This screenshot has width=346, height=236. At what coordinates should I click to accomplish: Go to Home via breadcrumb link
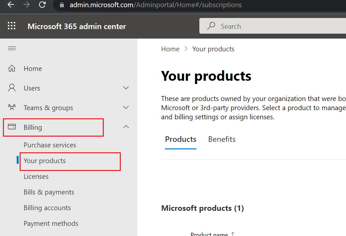click(170, 49)
